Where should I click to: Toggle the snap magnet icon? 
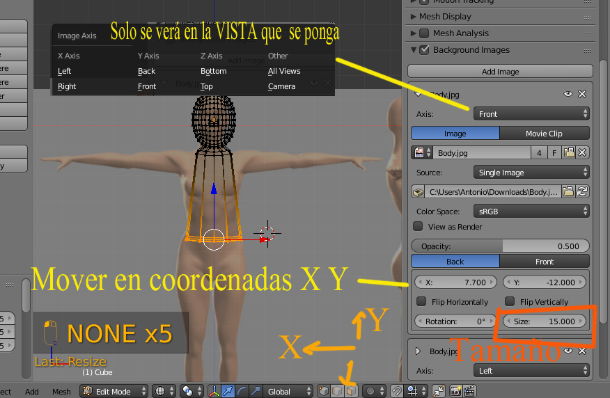(397, 391)
